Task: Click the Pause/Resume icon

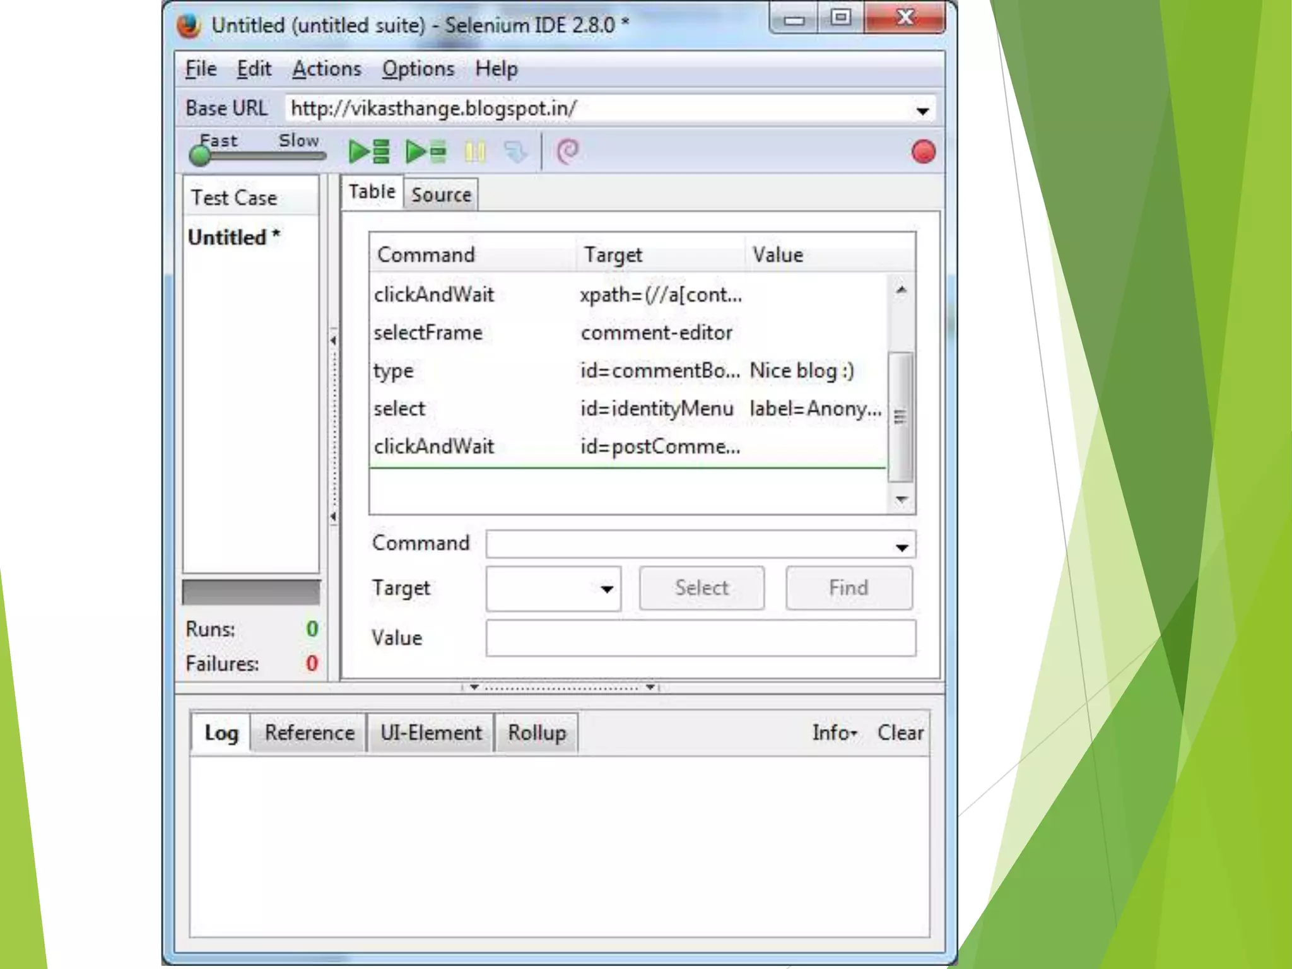Action: pos(474,152)
